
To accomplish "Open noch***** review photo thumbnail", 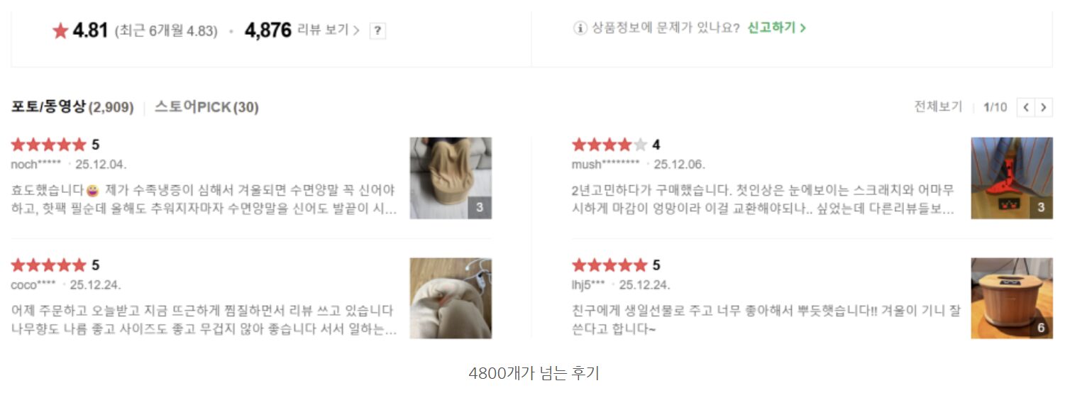I will pyautogui.click(x=451, y=178).
